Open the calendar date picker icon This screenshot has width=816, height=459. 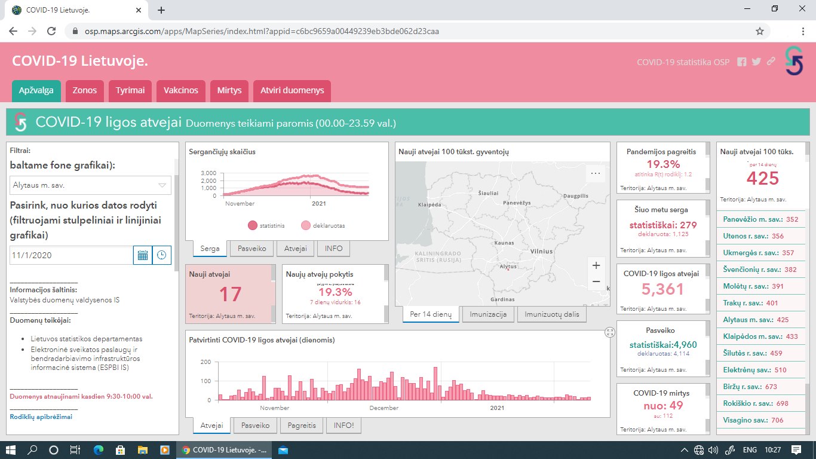point(143,255)
